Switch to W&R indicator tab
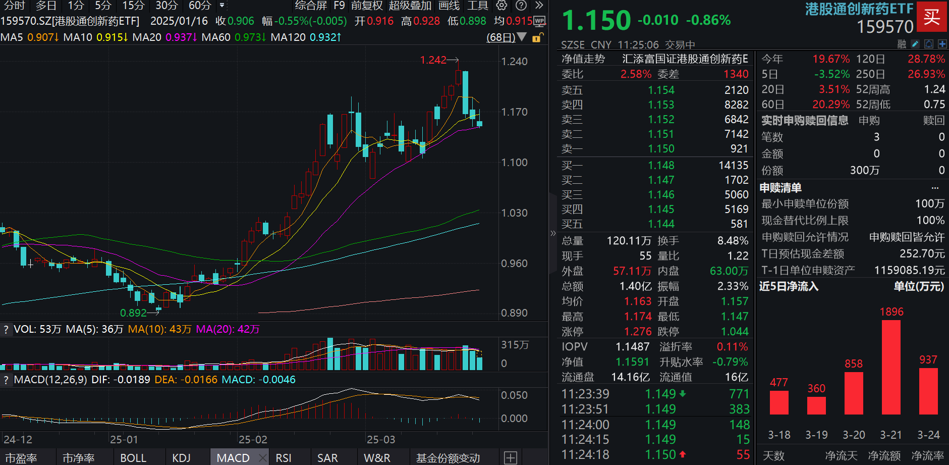The height and width of the screenshot is (465, 949). [x=377, y=458]
